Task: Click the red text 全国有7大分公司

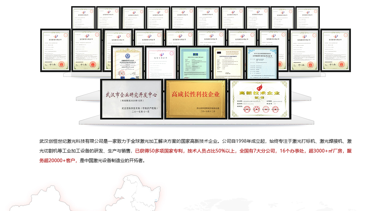Action: (257, 151)
